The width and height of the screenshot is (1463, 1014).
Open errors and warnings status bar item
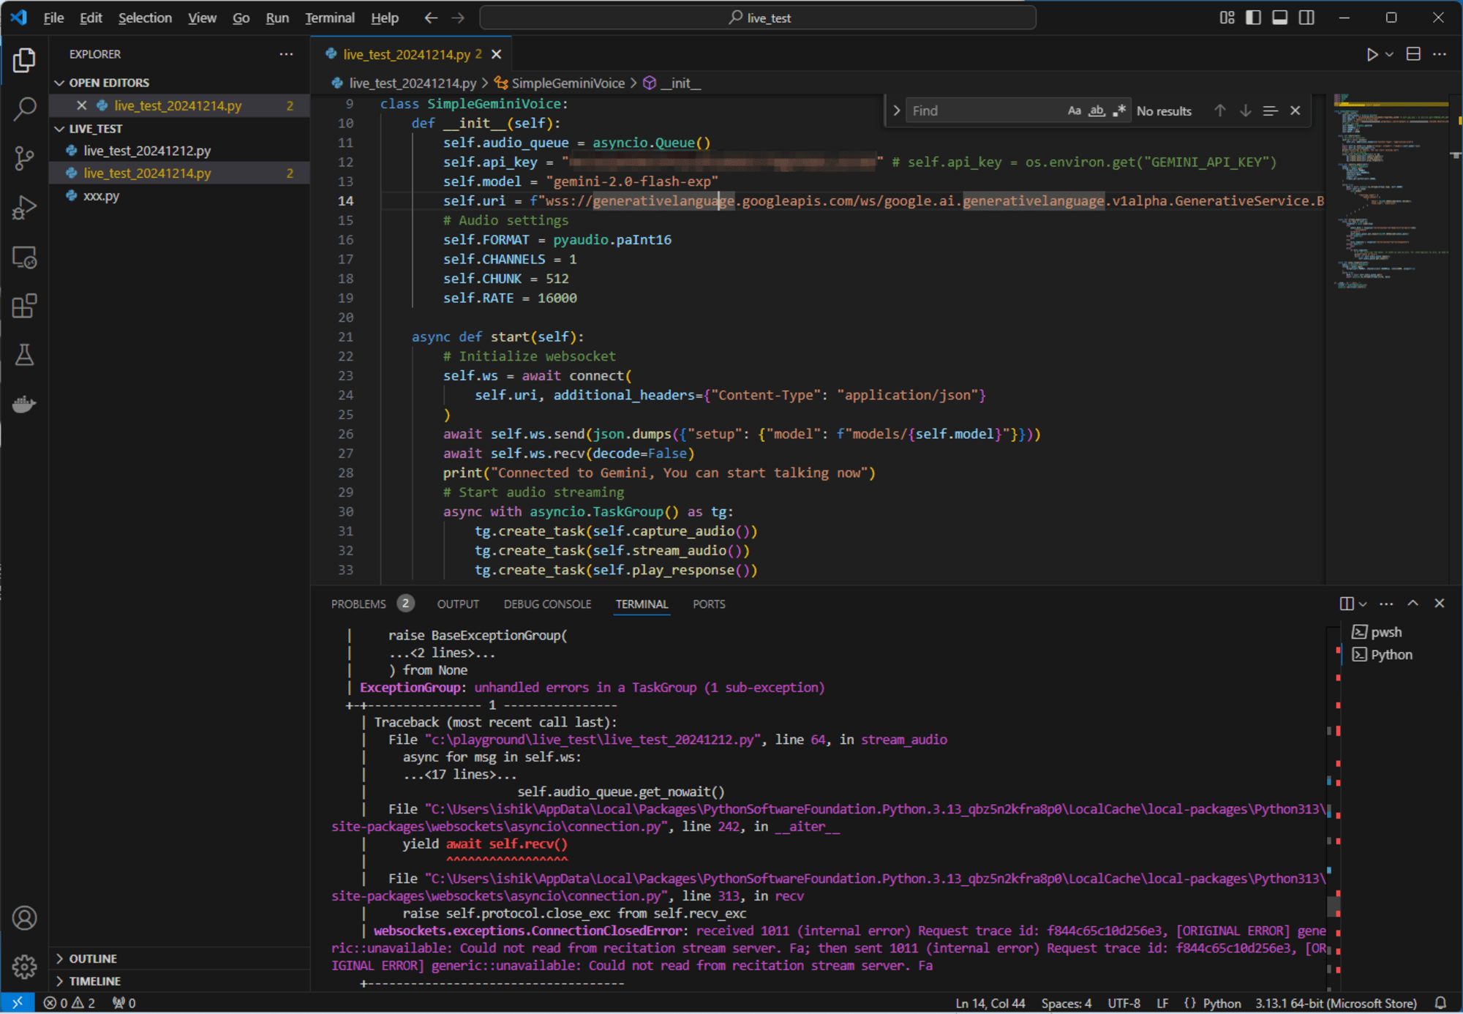[69, 1003]
